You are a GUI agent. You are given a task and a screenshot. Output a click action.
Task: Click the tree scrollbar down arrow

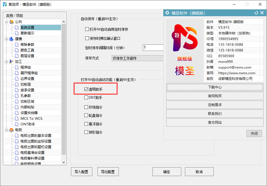click(x=64, y=162)
